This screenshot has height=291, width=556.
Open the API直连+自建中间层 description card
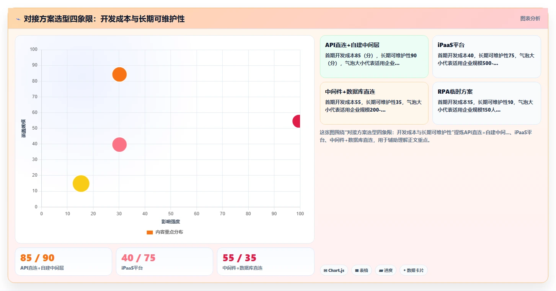coord(374,57)
